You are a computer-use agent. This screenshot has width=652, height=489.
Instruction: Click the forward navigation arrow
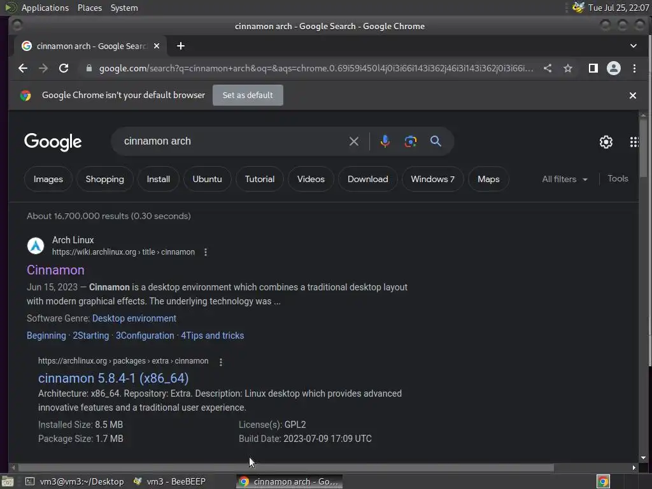pos(43,68)
